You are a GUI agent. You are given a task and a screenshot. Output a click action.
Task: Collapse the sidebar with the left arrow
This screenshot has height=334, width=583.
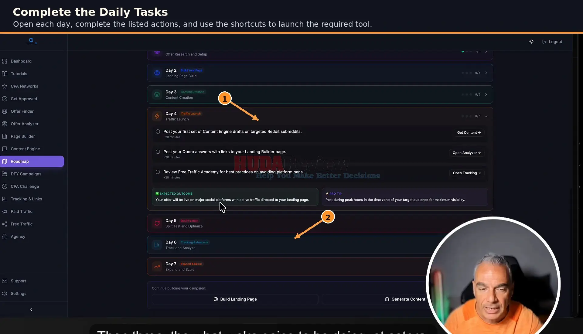click(31, 310)
